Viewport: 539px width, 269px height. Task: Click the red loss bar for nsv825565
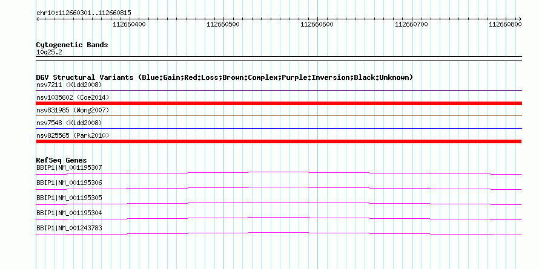(279, 141)
